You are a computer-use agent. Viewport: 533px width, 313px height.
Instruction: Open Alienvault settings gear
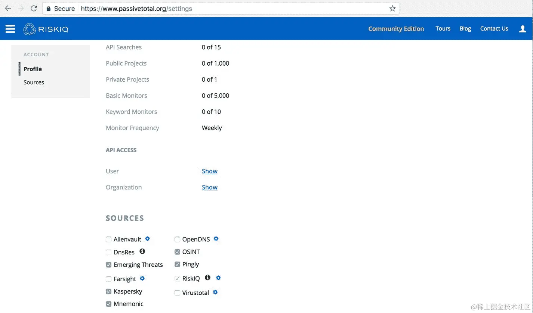tap(147, 239)
